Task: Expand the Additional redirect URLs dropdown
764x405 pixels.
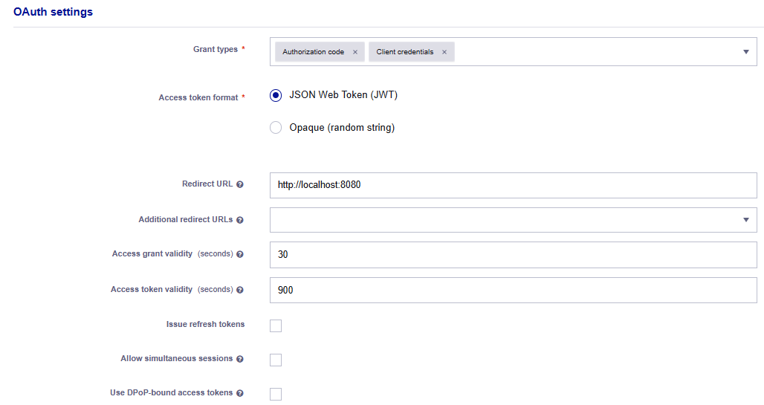Action: [x=746, y=220]
